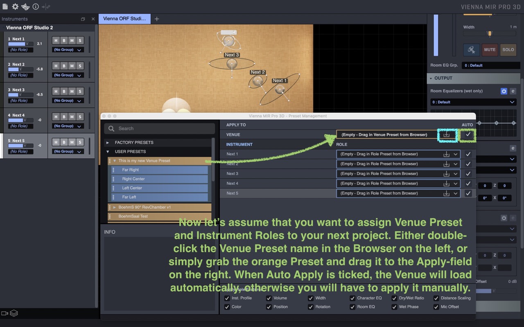
Task: Toggle Auto Apply for Venue
Action: click(468, 134)
